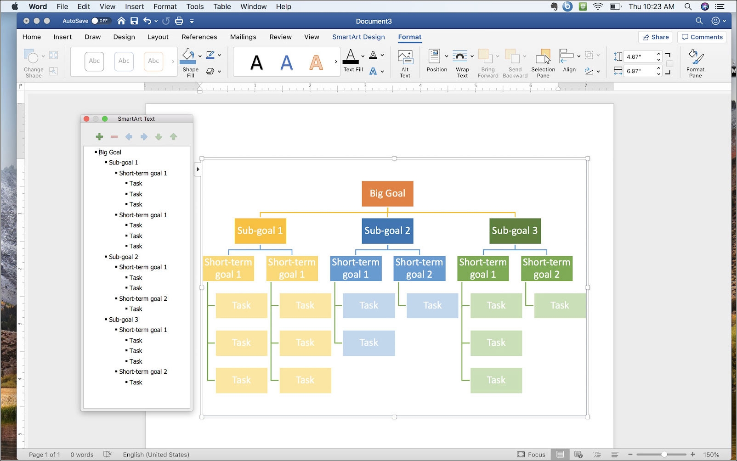Click the Share button
Screen dimensions: 737x461
coord(655,37)
